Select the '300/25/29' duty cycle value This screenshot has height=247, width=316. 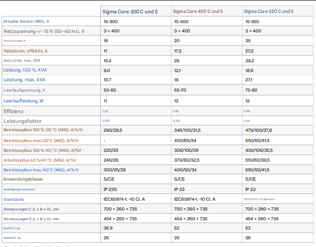click(114, 170)
